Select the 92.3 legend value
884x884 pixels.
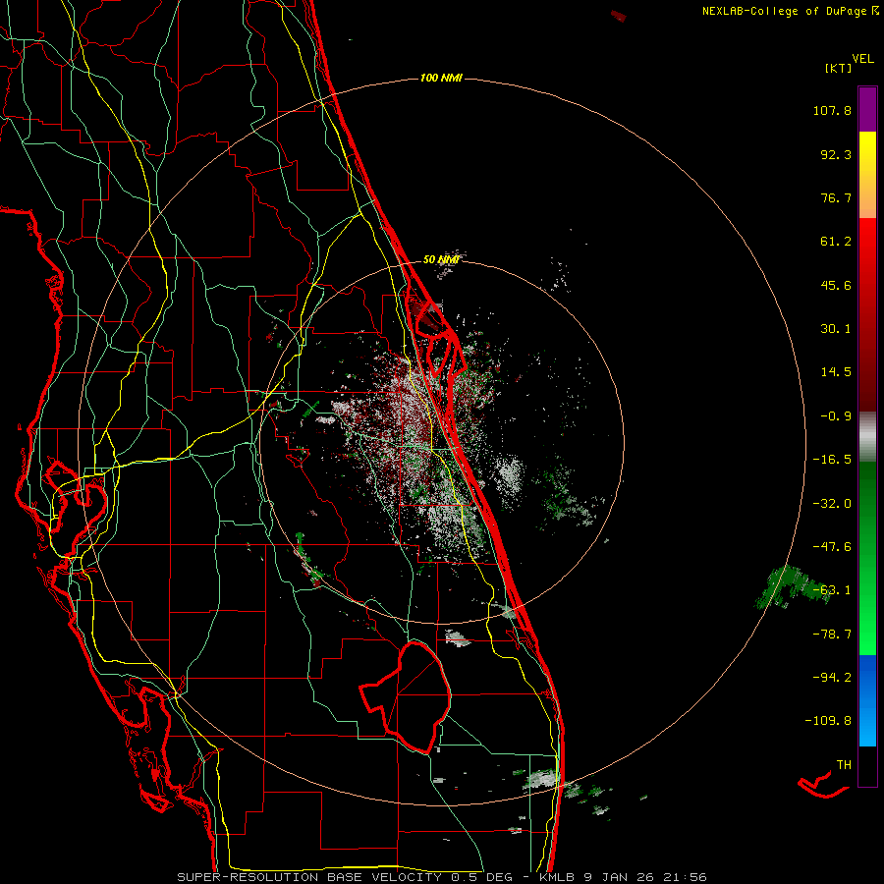(x=836, y=154)
